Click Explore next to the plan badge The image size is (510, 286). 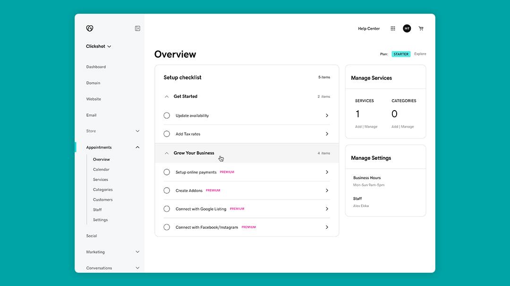420,54
